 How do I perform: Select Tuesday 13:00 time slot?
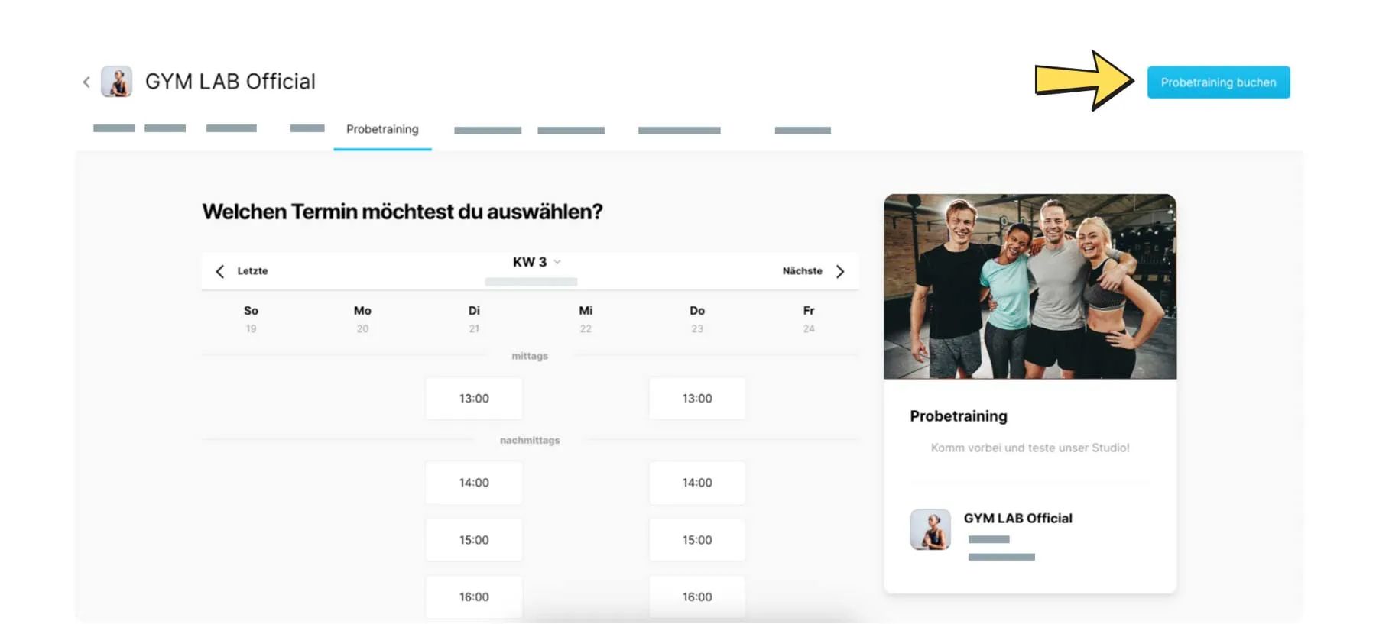tap(474, 398)
